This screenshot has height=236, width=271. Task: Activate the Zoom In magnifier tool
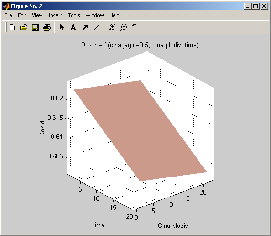point(112,28)
